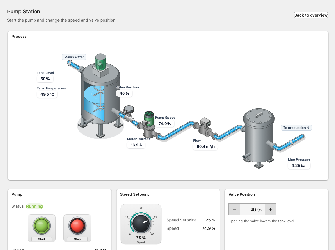
Task: Click the green pump motor graphic
Action: click(x=149, y=118)
